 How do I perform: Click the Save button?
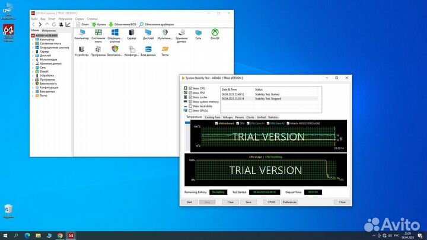point(248,202)
